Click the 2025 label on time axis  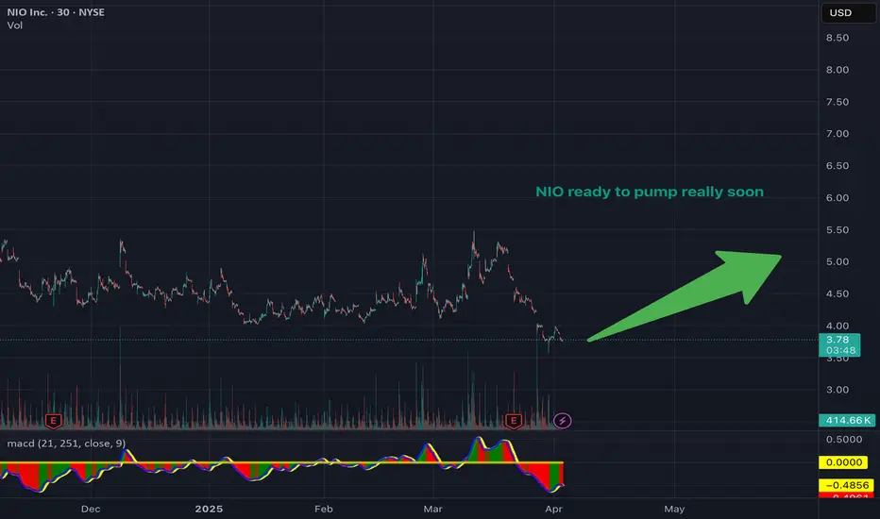point(209,509)
